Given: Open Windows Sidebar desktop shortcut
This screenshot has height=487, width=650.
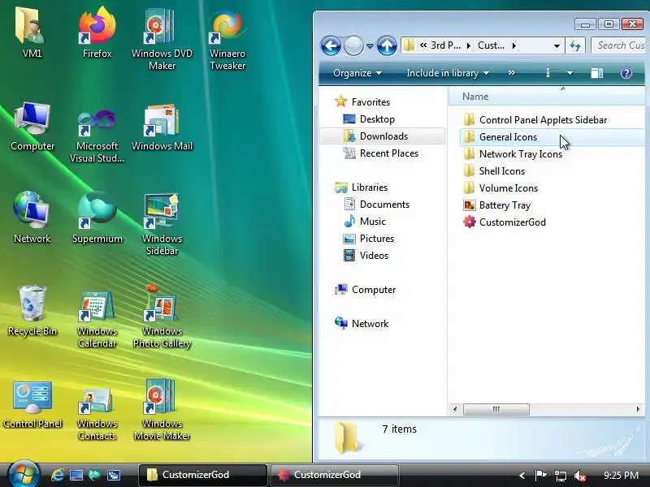Looking at the screenshot, I should 162,225.
